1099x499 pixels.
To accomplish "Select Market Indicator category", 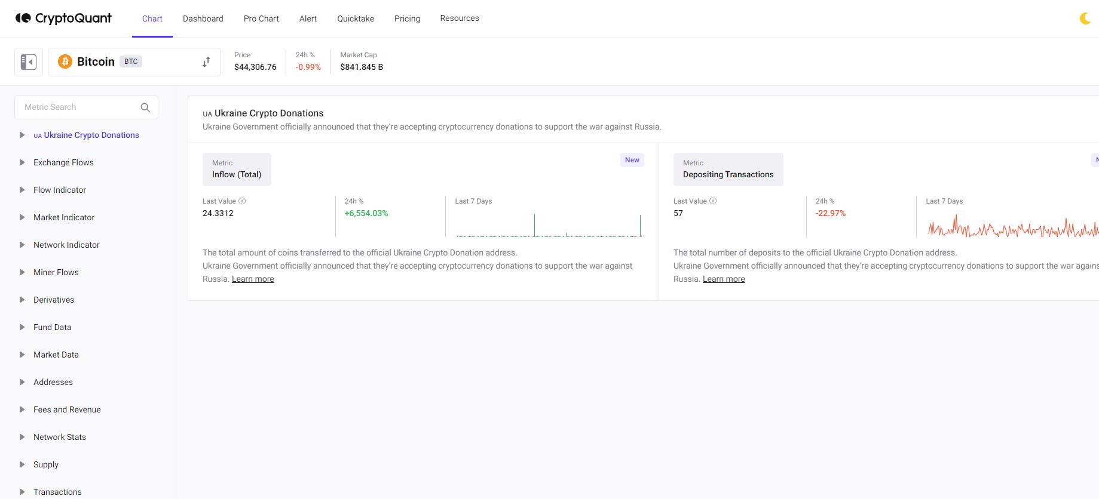I will (64, 217).
